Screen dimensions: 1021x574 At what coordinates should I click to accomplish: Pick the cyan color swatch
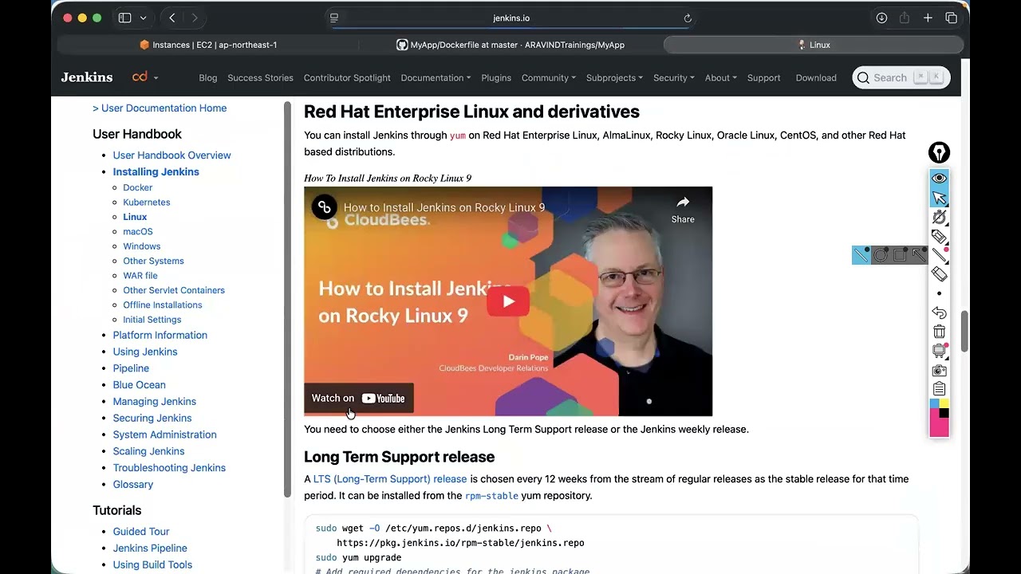pyautogui.click(x=934, y=403)
